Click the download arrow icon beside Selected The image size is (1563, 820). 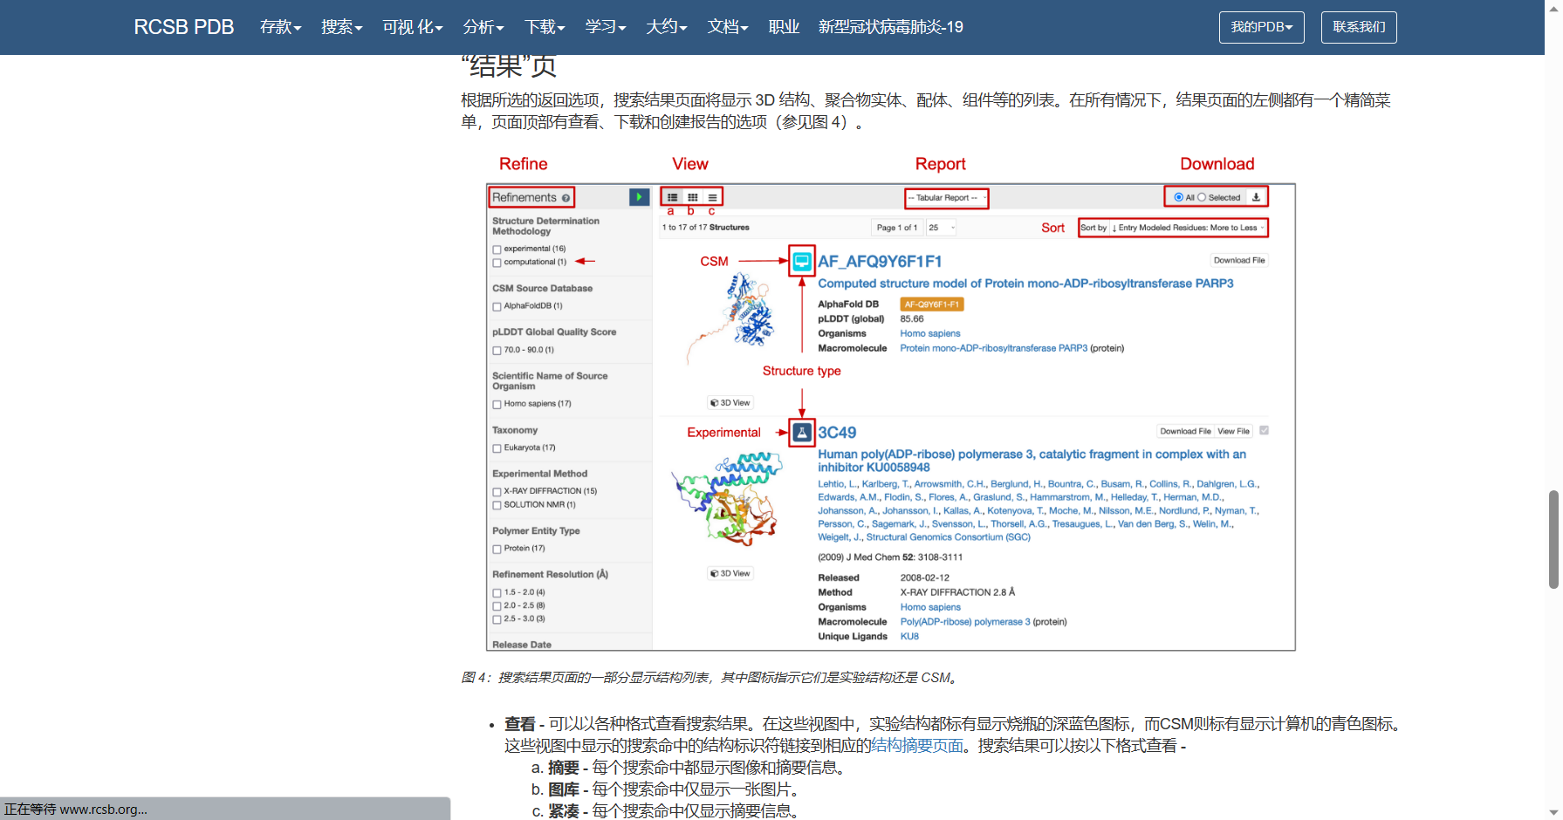[x=1256, y=197]
